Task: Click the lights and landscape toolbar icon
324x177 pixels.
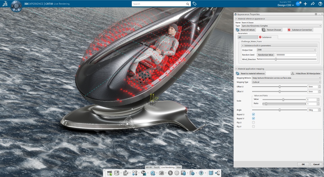Action: coord(126,173)
